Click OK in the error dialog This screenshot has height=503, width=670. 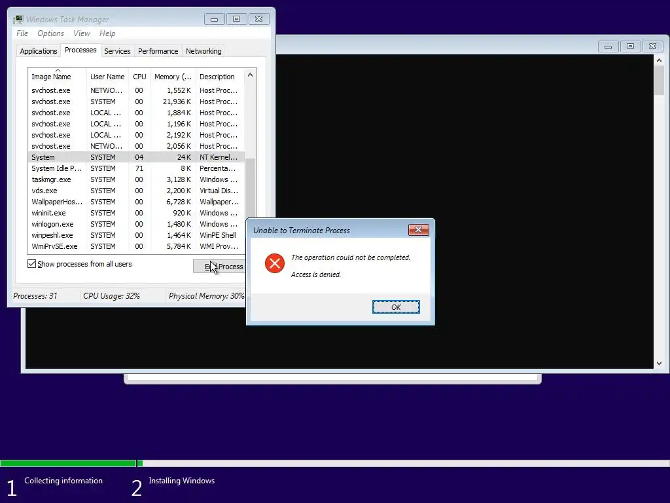pos(396,307)
